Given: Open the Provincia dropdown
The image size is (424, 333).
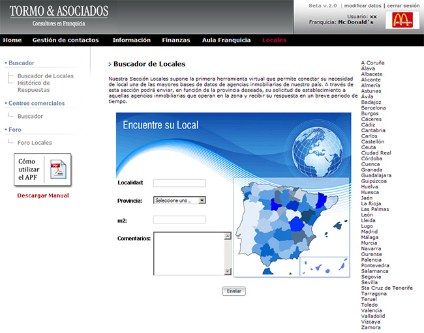Looking at the screenshot, I should pos(179,201).
